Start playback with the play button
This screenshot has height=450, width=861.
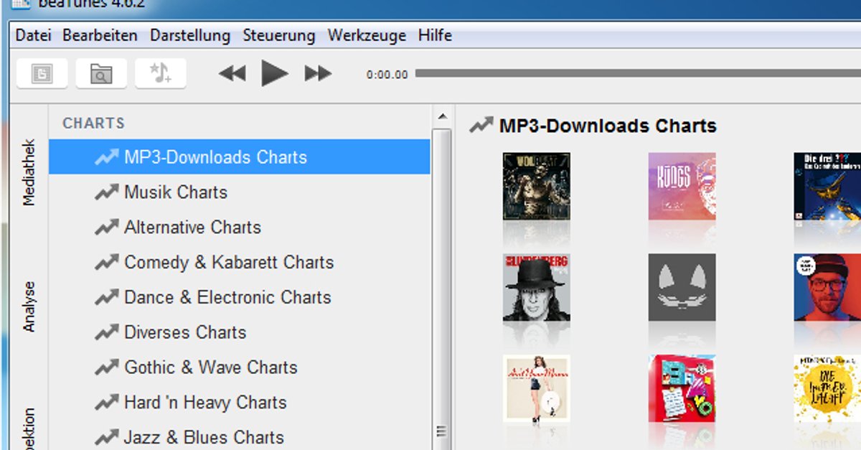274,73
